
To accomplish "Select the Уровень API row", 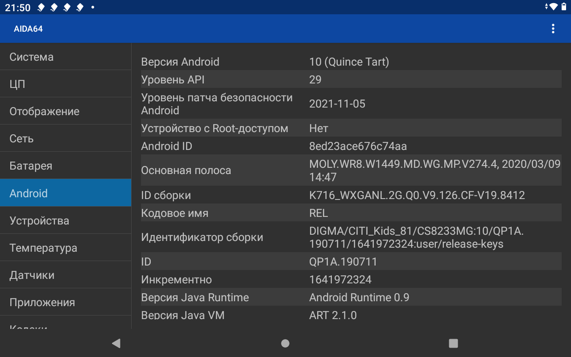I will click(x=351, y=79).
